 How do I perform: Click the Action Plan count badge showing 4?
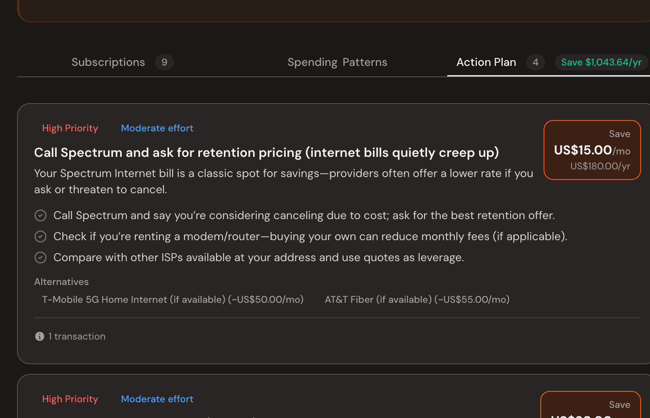(535, 62)
